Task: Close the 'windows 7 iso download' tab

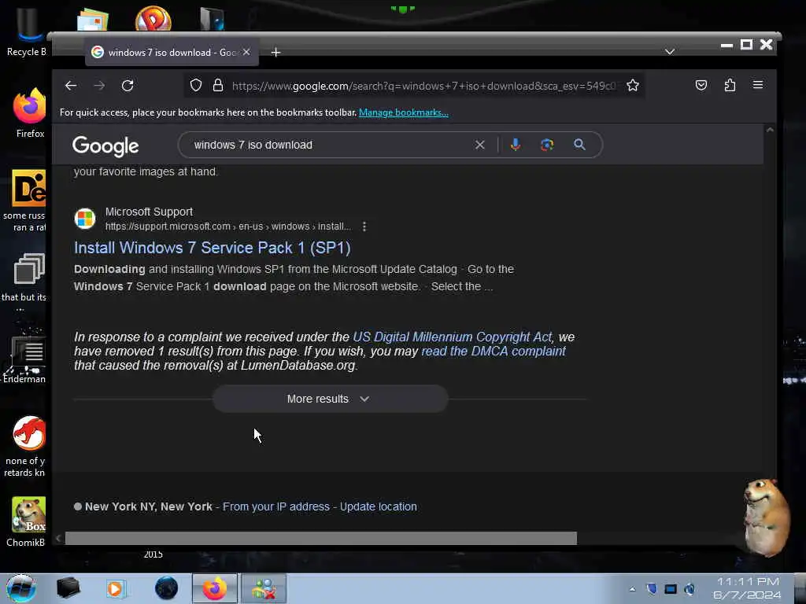Action: tap(246, 52)
